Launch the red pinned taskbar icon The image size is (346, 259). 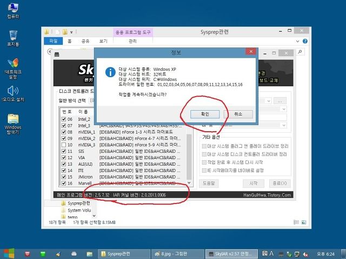(27, 254)
